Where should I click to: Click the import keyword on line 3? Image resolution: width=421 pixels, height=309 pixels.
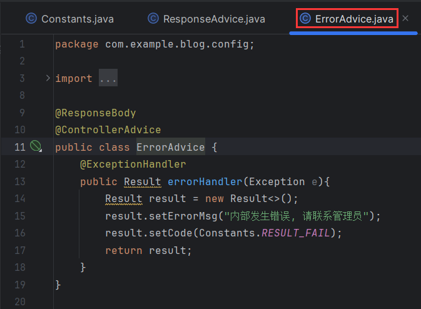74,78
